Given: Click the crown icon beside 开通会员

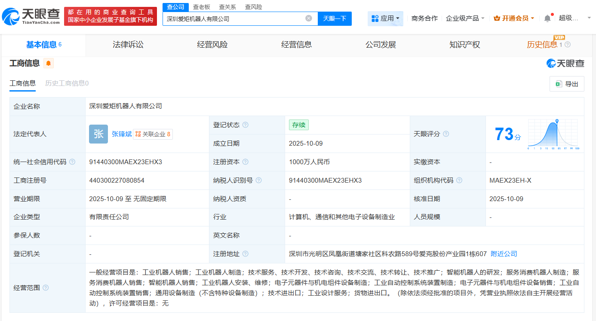Looking at the screenshot, I should click(x=498, y=18).
